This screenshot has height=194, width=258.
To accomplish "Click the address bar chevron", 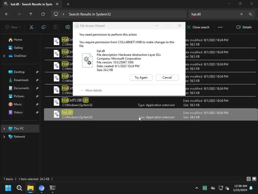I will click(63, 14).
